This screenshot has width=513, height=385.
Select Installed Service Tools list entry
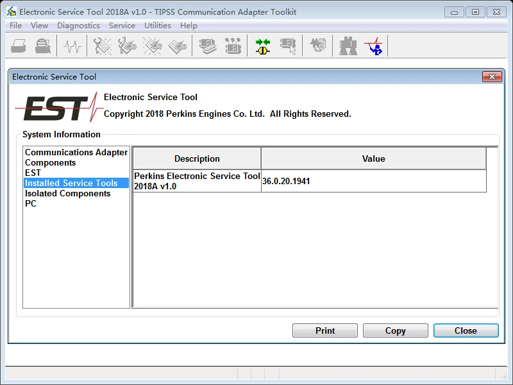tap(76, 183)
